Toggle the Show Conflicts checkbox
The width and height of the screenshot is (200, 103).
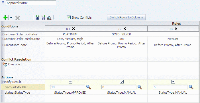coord(69,17)
